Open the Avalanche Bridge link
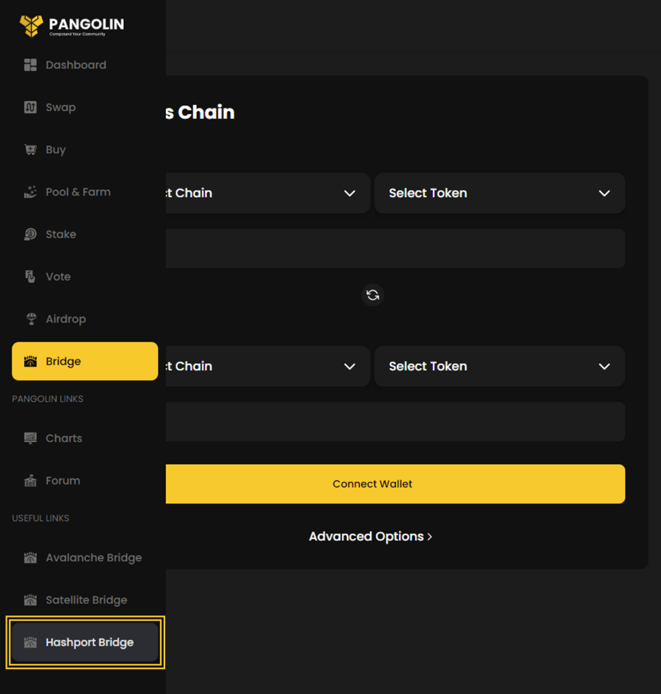The height and width of the screenshot is (694, 661). (x=93, y=558)
